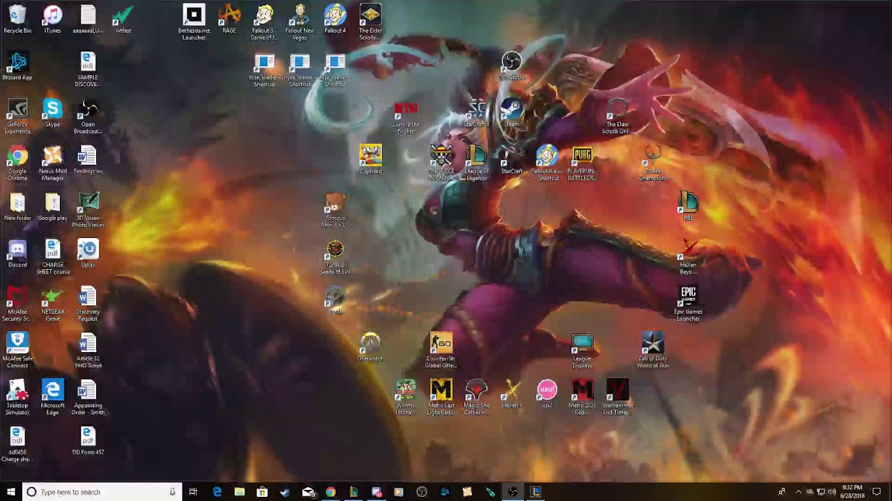
Task: Select the Overwatch desktop icon
Action: click(370, 347)
